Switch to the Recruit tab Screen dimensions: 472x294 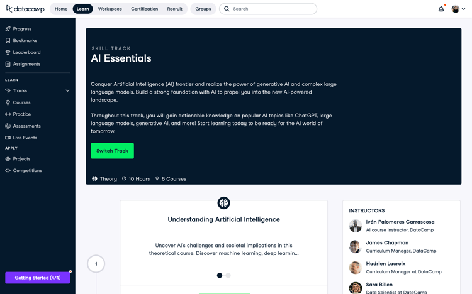coord(174,9)
